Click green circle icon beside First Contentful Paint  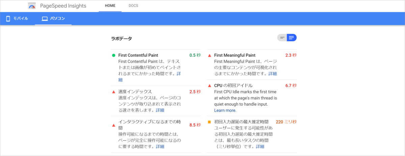click(114, 55)
